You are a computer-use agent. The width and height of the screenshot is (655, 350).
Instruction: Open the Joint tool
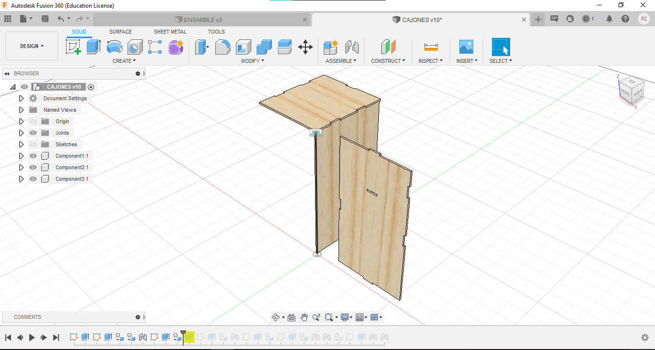pyautogui.click(x=352, y=47)
